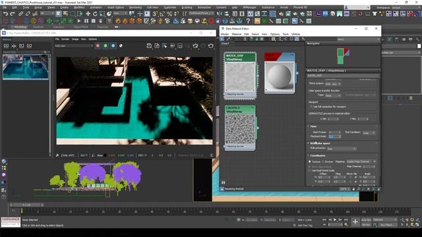Select the pool render thumbnail in History
Viewport: 422px width, 237px height.
tap(26, 67)
